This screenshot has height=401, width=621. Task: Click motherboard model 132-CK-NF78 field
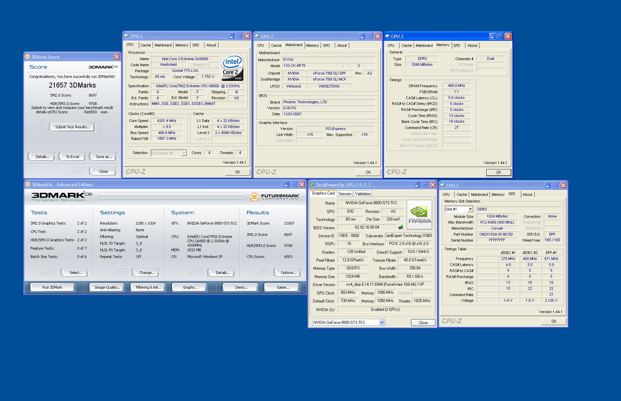point(312,66)
